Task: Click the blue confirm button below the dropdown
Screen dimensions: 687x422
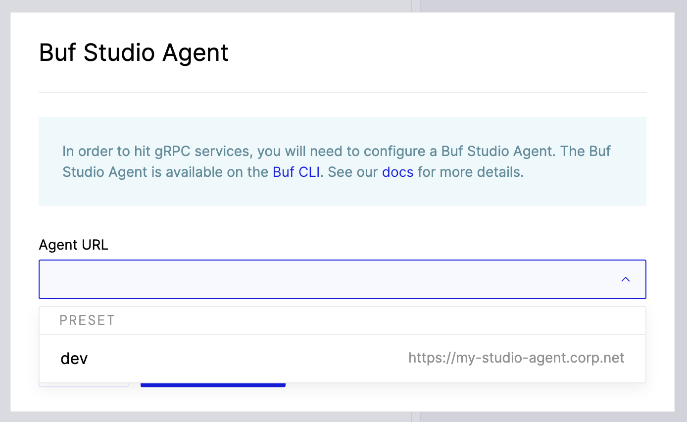Action: [213, 384]
